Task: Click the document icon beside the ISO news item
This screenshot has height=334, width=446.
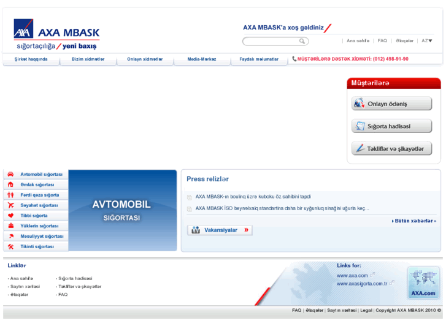Action: (x=190, y=209)
